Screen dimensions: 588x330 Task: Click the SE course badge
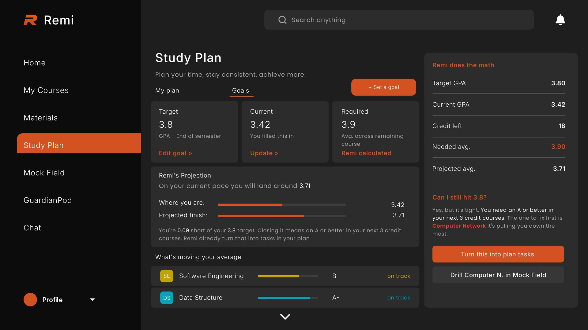167,276
